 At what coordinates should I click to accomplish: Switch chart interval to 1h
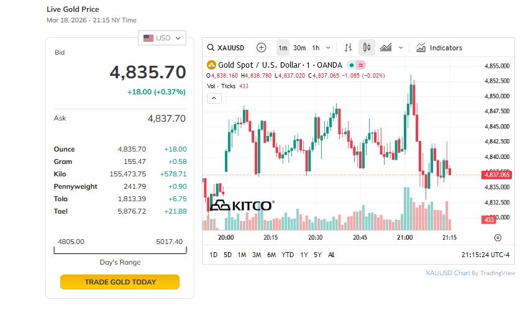click(x=316, y=48)
